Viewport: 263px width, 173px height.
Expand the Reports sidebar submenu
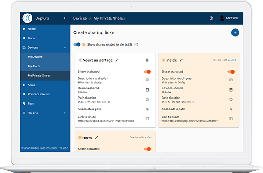click(65, 113)
